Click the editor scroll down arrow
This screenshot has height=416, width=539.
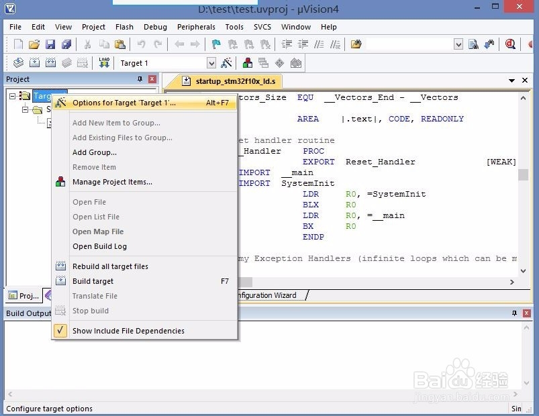(x=523, y=270)
